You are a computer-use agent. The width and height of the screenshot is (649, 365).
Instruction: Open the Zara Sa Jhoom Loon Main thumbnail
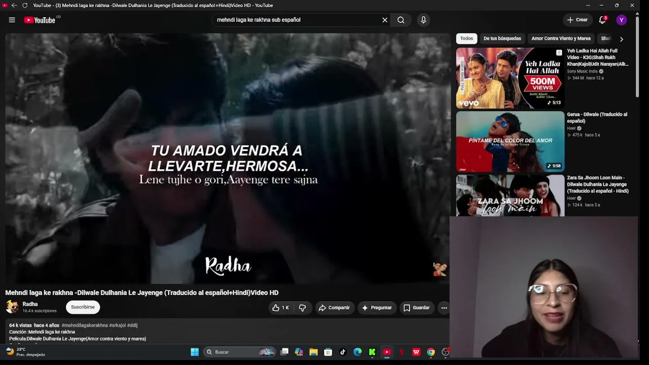point(510,196)
